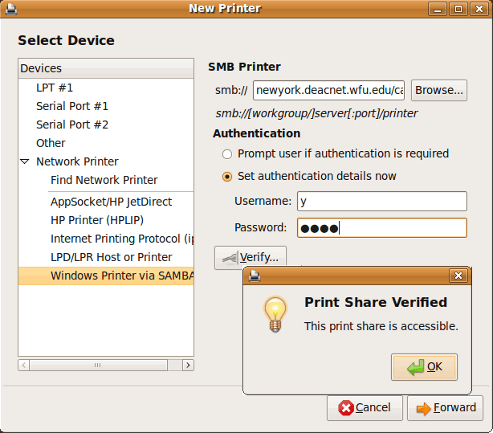Screen dimensions: 493x433
Task: Click the orange arrow icon on Forward
Action: pos(423,408)
